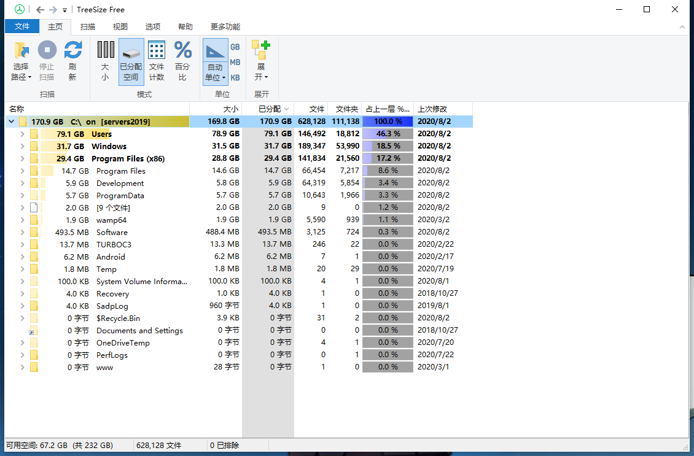Click the PerfLogs folder icon

coord(34,355)
